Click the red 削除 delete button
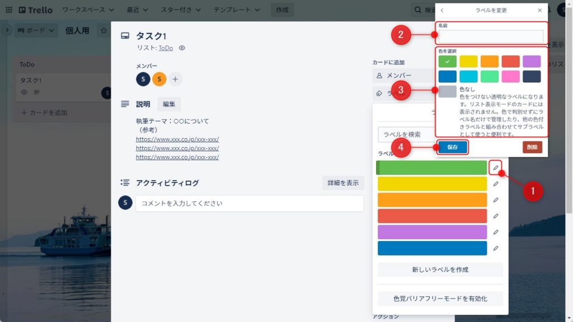The image size is (573, 322). [532, 147]
